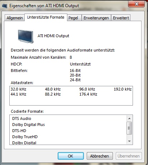Viewport: 148px width, 165px height.
Task: Click the Abbrechen button
Action: click(x=100, y=156)
